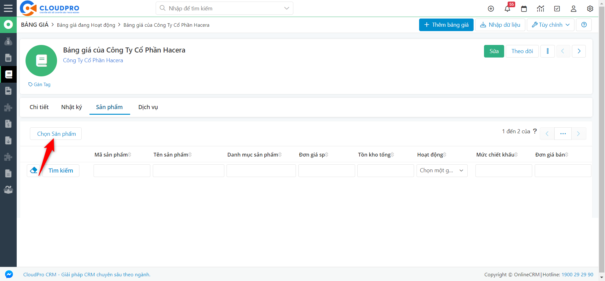
Task: Click the CloudPro logo
Action: 49,8
